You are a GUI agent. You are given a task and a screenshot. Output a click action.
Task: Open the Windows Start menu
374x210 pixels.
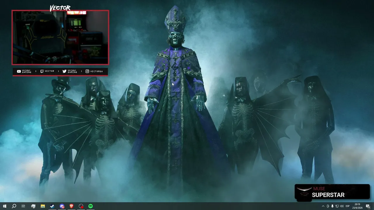(4, 206)
